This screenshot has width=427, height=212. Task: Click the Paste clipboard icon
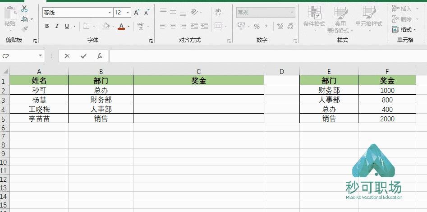click(10, 13)
